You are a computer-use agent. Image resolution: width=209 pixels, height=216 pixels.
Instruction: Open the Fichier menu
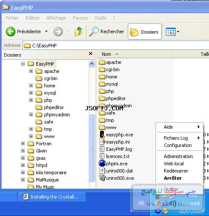[12, 18]
